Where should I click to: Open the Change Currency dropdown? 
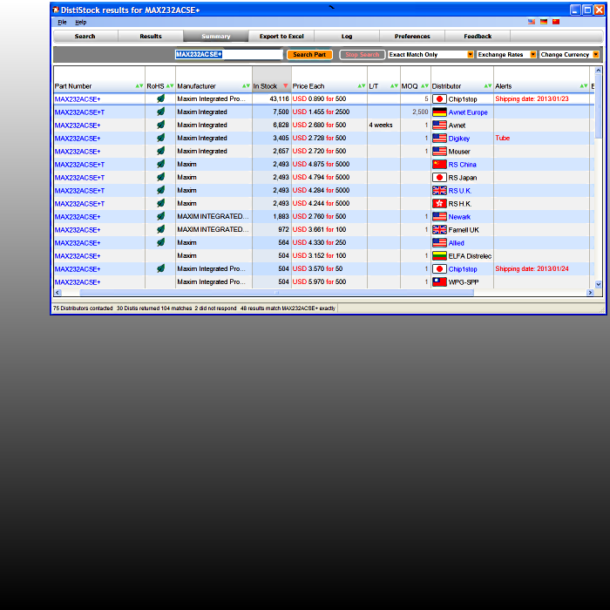569,54
